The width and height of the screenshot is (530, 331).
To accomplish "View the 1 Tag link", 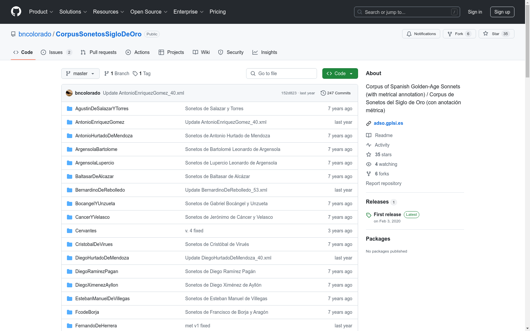I will coord(142,73).
